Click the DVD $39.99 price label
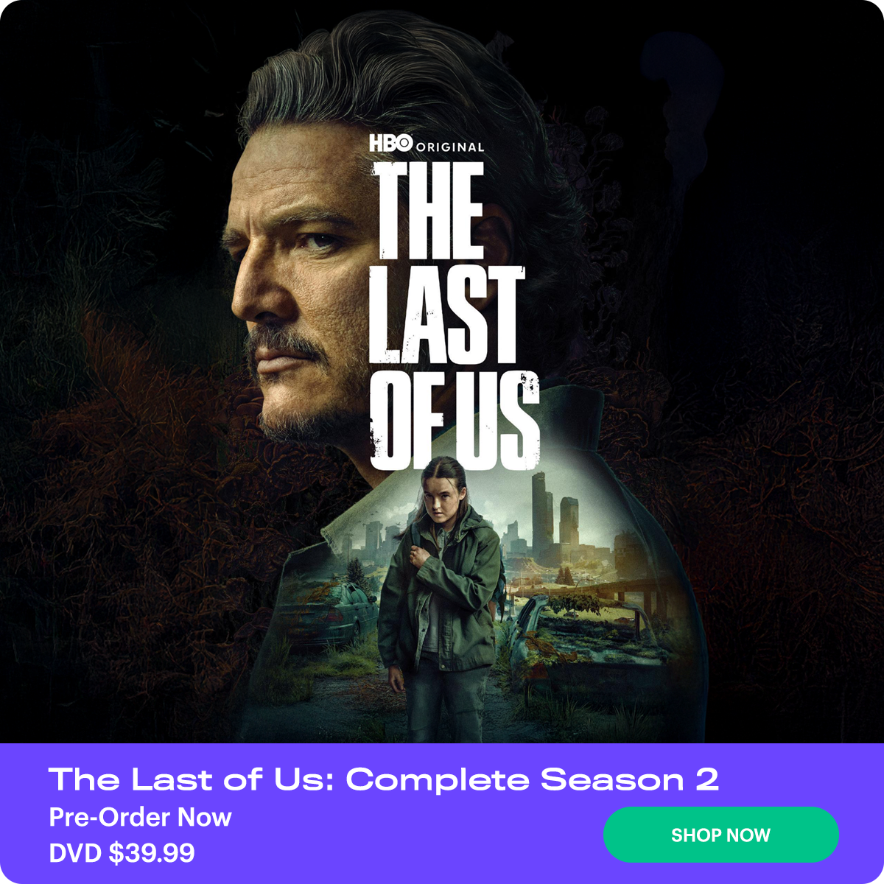 [122, 853]
